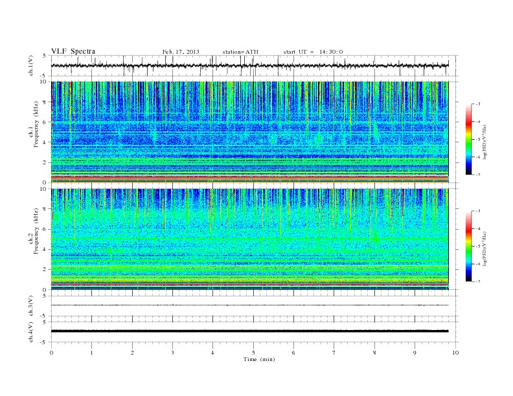Screen dimensions: 513x396
Task: Click the ch.2 color scale "log(PSD)(V²/Hz)" label
Action: (x=484, y=248)
